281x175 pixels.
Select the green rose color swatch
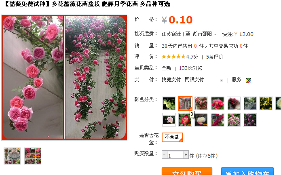point(169,103)
